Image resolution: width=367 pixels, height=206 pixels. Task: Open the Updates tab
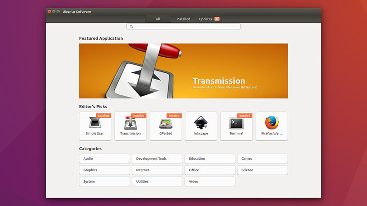208,19
